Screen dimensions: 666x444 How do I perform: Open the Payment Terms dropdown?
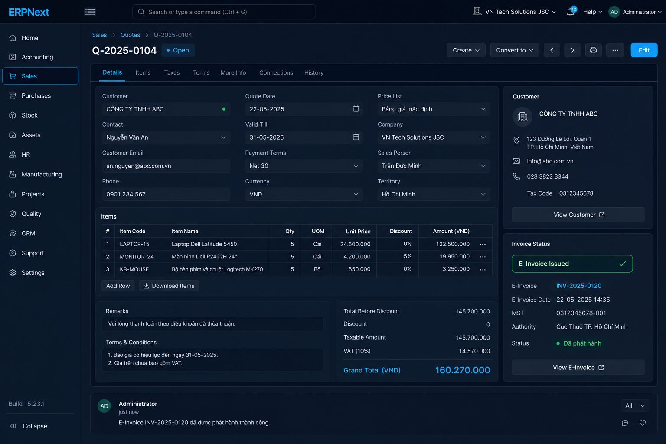pos(304,166)
